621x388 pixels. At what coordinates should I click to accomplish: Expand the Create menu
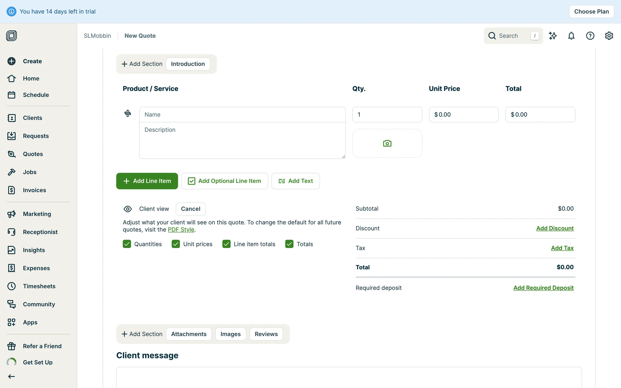[32, 61]
